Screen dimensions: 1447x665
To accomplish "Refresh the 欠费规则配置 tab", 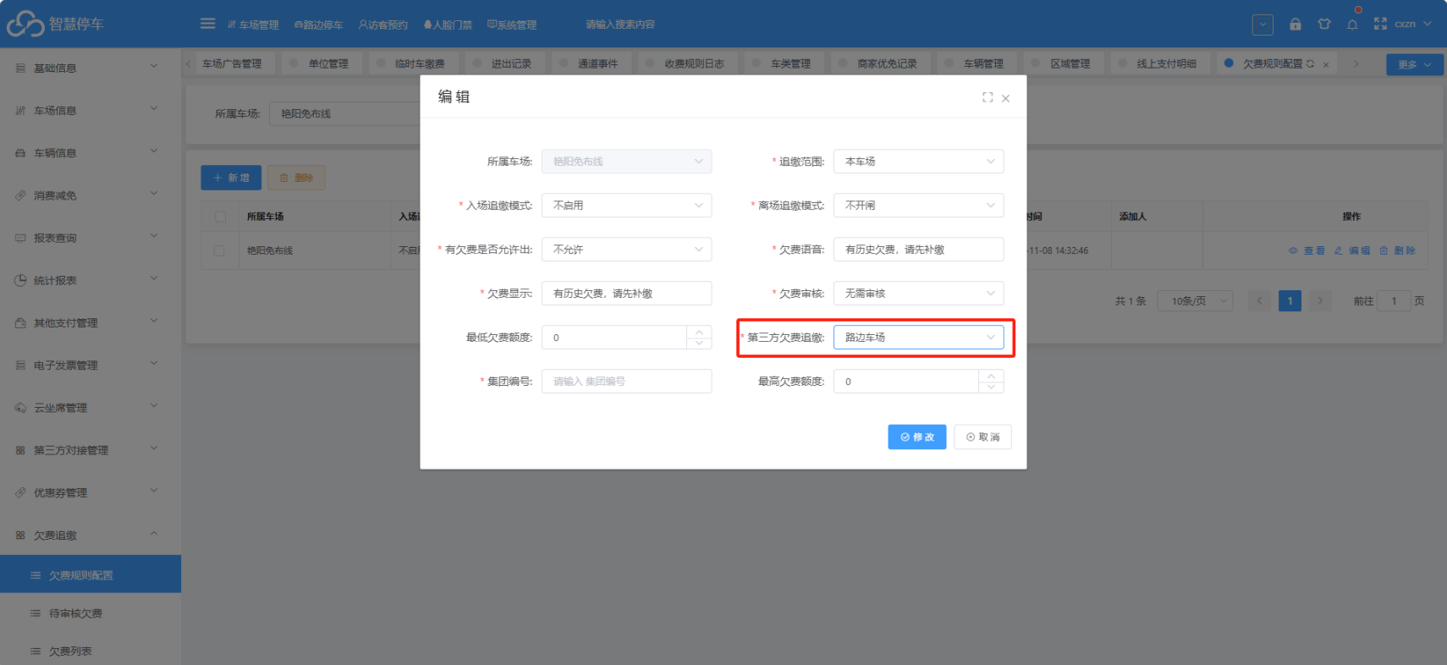I will point(1310,63).
